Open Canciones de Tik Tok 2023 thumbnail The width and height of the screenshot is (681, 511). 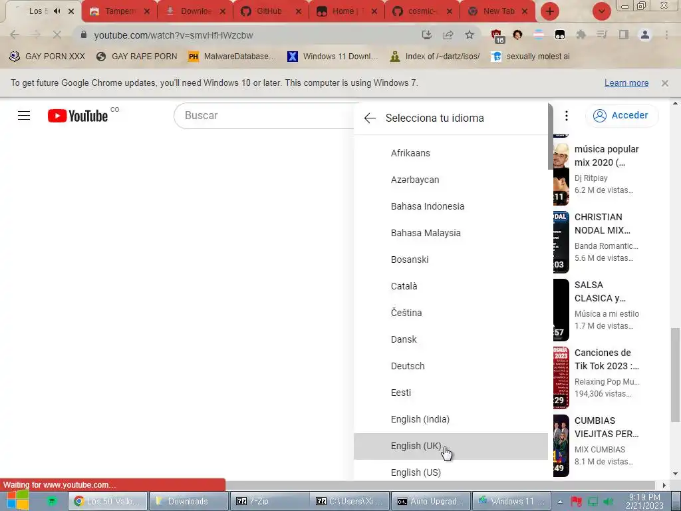coord(561,378)
